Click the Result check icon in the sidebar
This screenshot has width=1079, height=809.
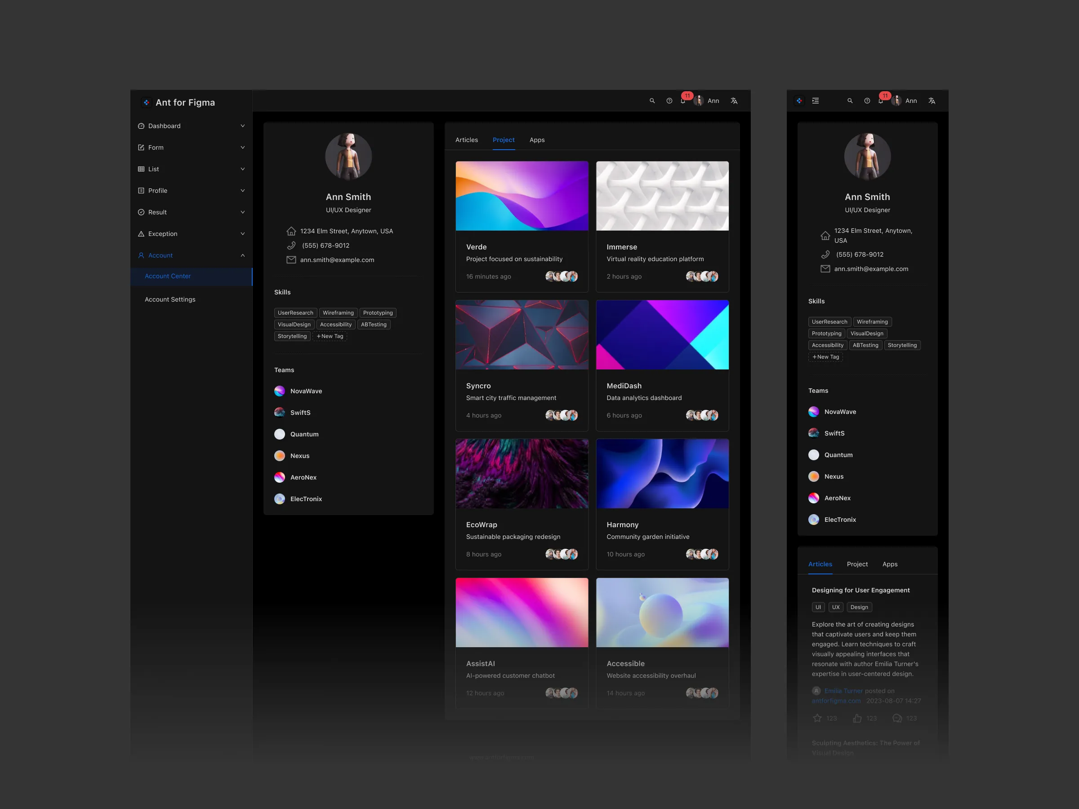pos(141,212)
